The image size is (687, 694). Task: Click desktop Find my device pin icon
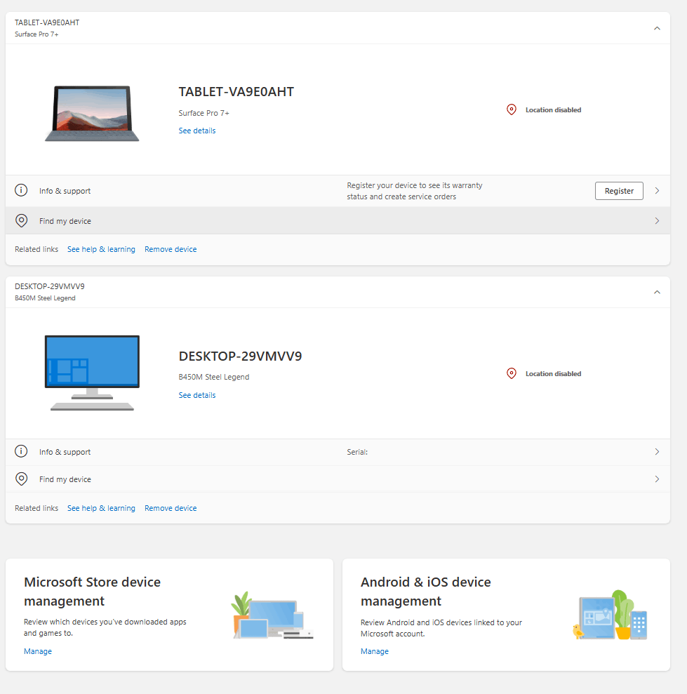21,479
